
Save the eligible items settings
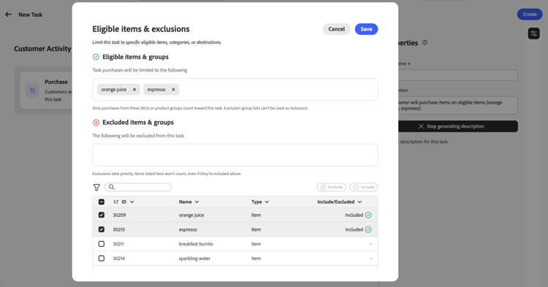(x=366, y=29)
